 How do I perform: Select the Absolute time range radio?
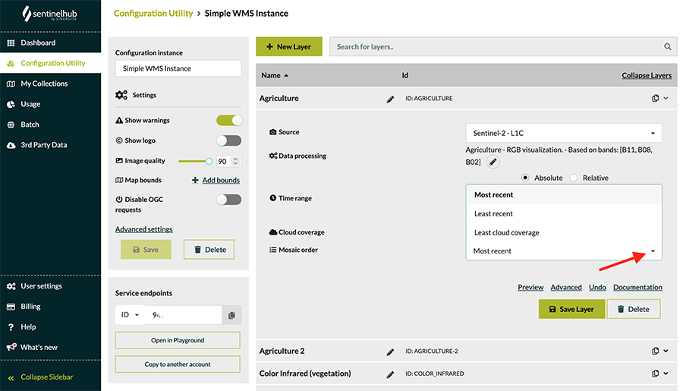click(525, 178)
